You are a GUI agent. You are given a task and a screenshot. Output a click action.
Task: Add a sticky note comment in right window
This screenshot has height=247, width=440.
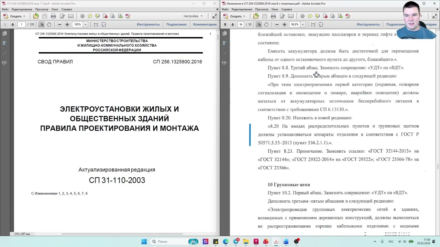coord(310,16)
